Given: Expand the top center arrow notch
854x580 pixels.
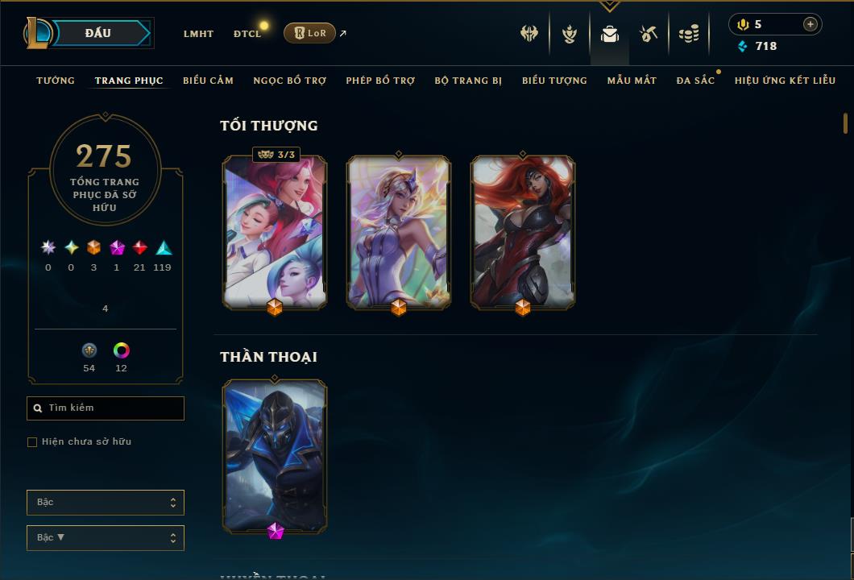Looking at the screenshot, I should pyautogui.click(x=609, y=6).
